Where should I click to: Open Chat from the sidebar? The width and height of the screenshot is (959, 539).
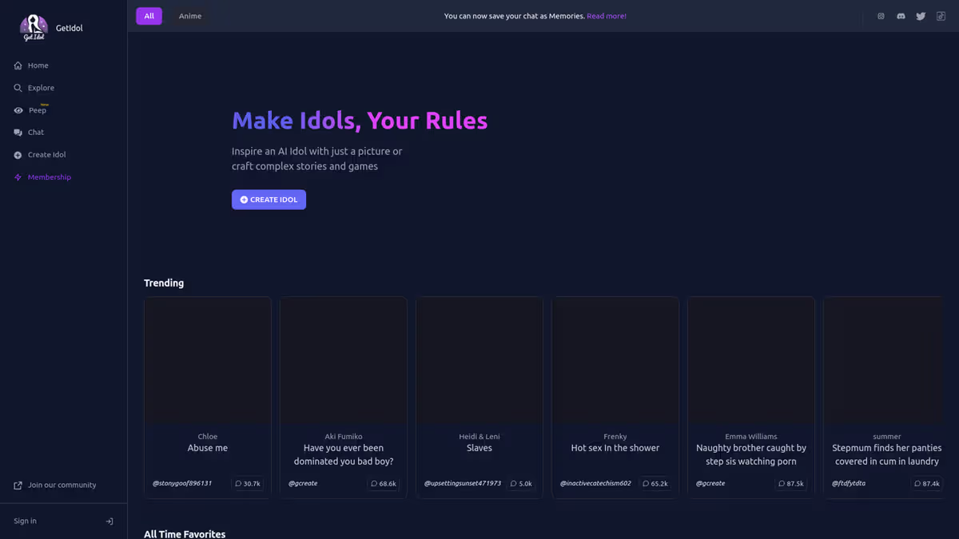point(63,133)
